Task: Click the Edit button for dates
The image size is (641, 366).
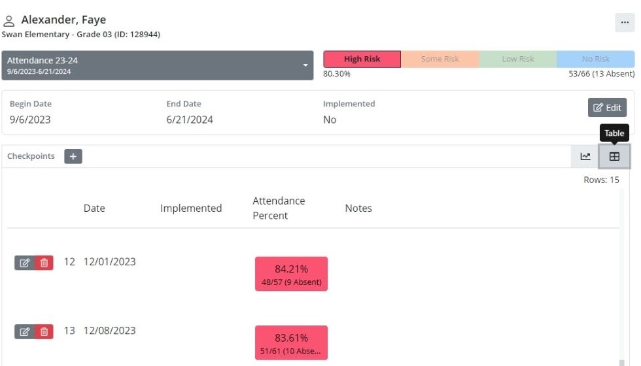Action: click(x=607, y=108)
